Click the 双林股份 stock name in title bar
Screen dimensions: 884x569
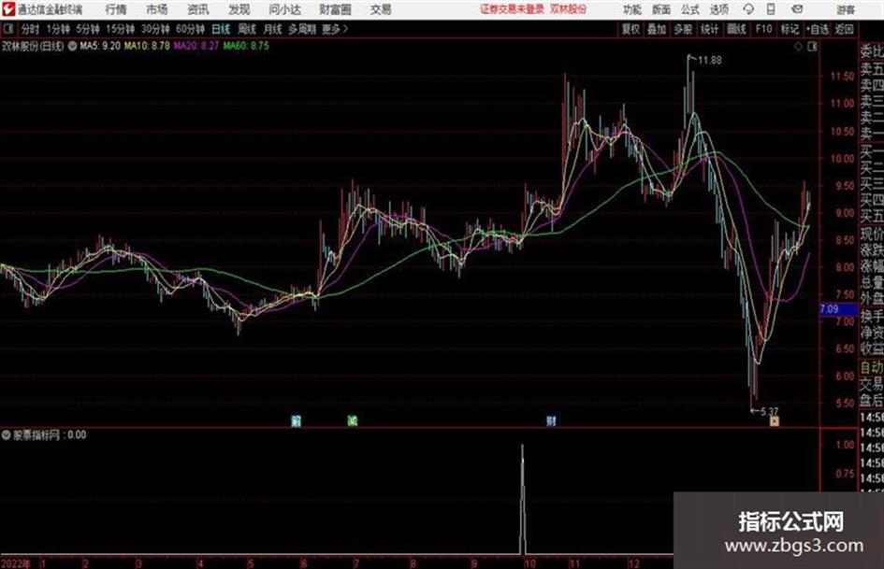pyautogui.click(x=569, y=9)
